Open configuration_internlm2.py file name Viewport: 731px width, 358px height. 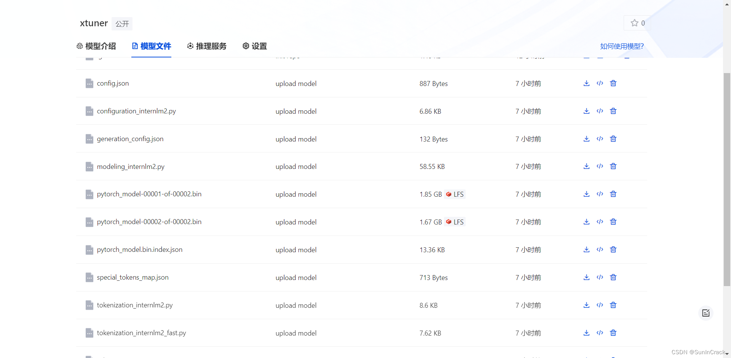click(x=136, y=111)
